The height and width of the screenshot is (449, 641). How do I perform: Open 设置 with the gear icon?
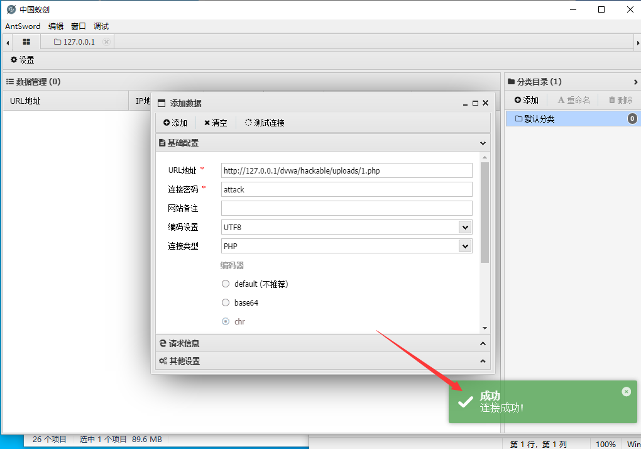(23, 60)
